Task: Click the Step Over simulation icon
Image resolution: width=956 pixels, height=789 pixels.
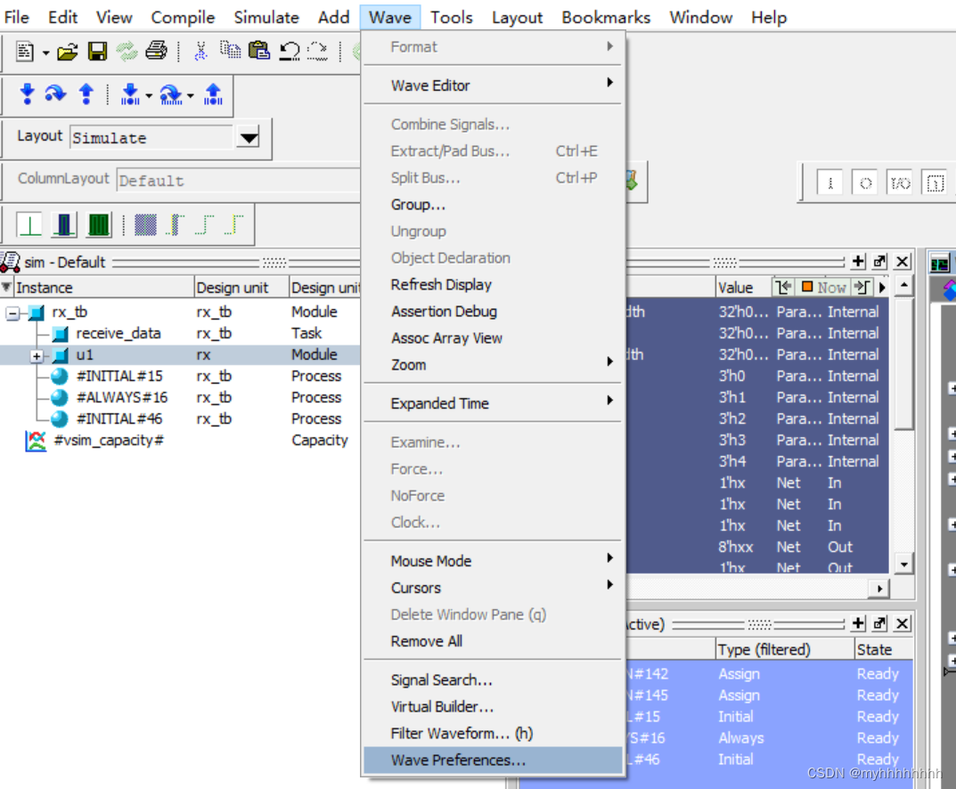Action: pyautogui.click(x=55, y=94)
